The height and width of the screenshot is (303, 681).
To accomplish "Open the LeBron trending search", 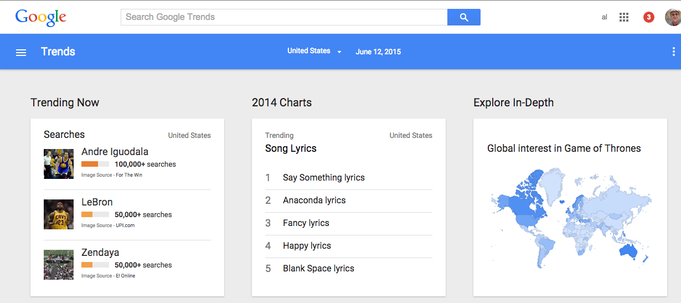I will 97,202.
